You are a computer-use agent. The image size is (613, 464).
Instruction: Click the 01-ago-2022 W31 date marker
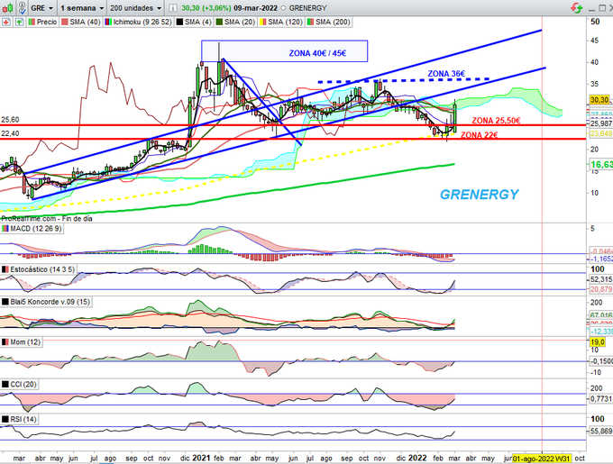point(542,458)
